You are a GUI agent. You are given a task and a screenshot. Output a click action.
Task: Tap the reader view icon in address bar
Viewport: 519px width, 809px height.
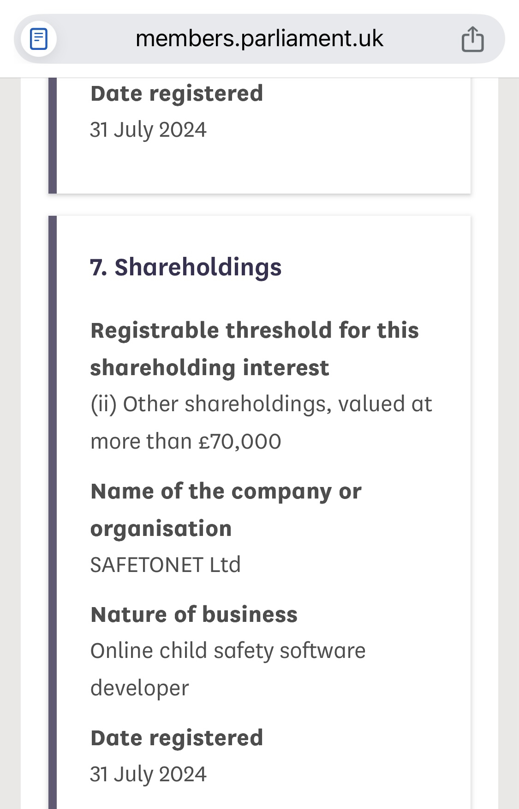(x=39, y=39)
